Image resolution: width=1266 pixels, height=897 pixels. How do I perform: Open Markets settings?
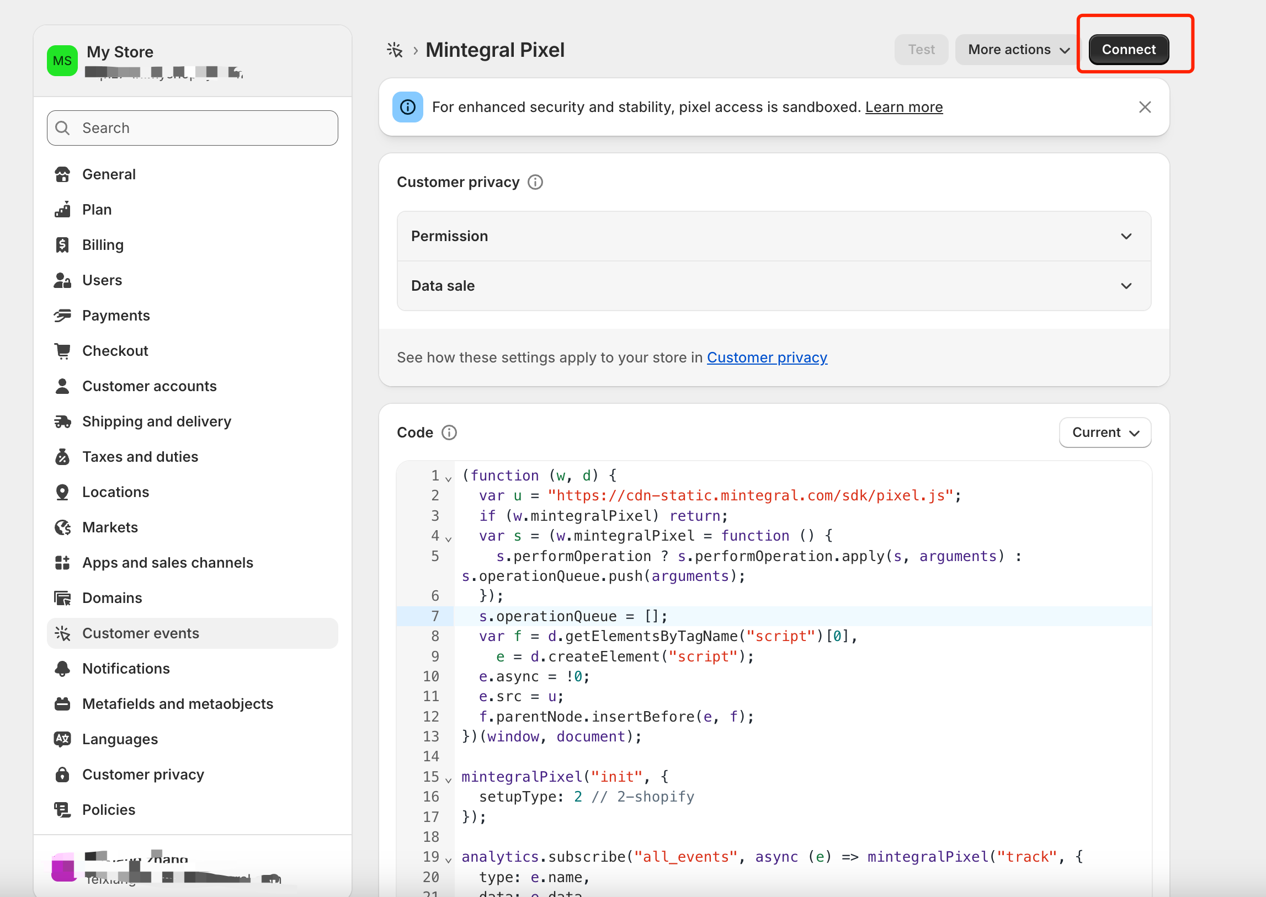tap(192, 528)
